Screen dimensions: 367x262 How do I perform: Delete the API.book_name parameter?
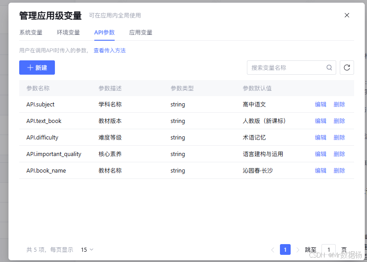339,170
